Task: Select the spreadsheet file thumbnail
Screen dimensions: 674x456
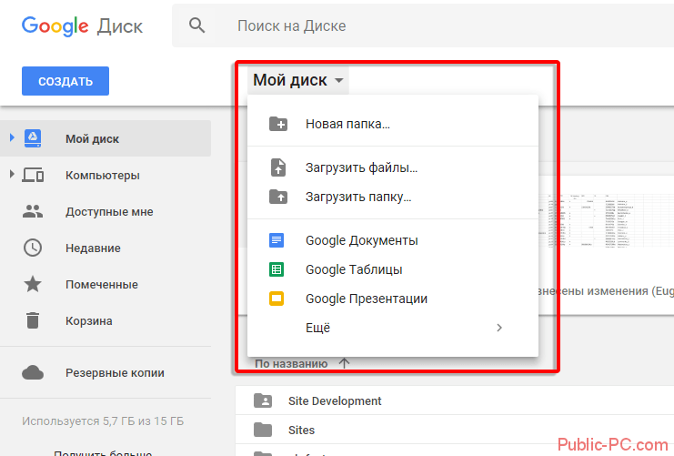Action: 606,219
